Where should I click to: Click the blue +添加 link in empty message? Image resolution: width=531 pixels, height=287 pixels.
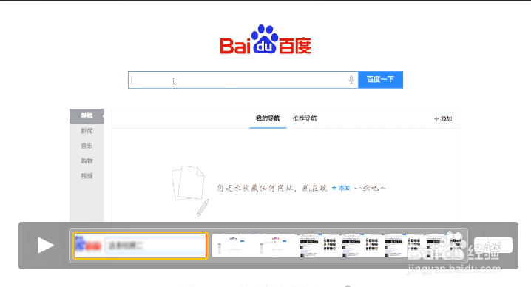pyautogui.click(x=341, y=188)
